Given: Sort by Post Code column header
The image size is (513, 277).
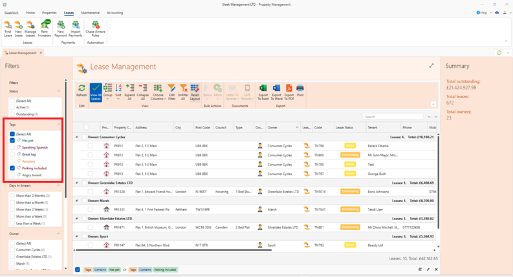Looking at the screenshot, I should (x=203, y=127).
